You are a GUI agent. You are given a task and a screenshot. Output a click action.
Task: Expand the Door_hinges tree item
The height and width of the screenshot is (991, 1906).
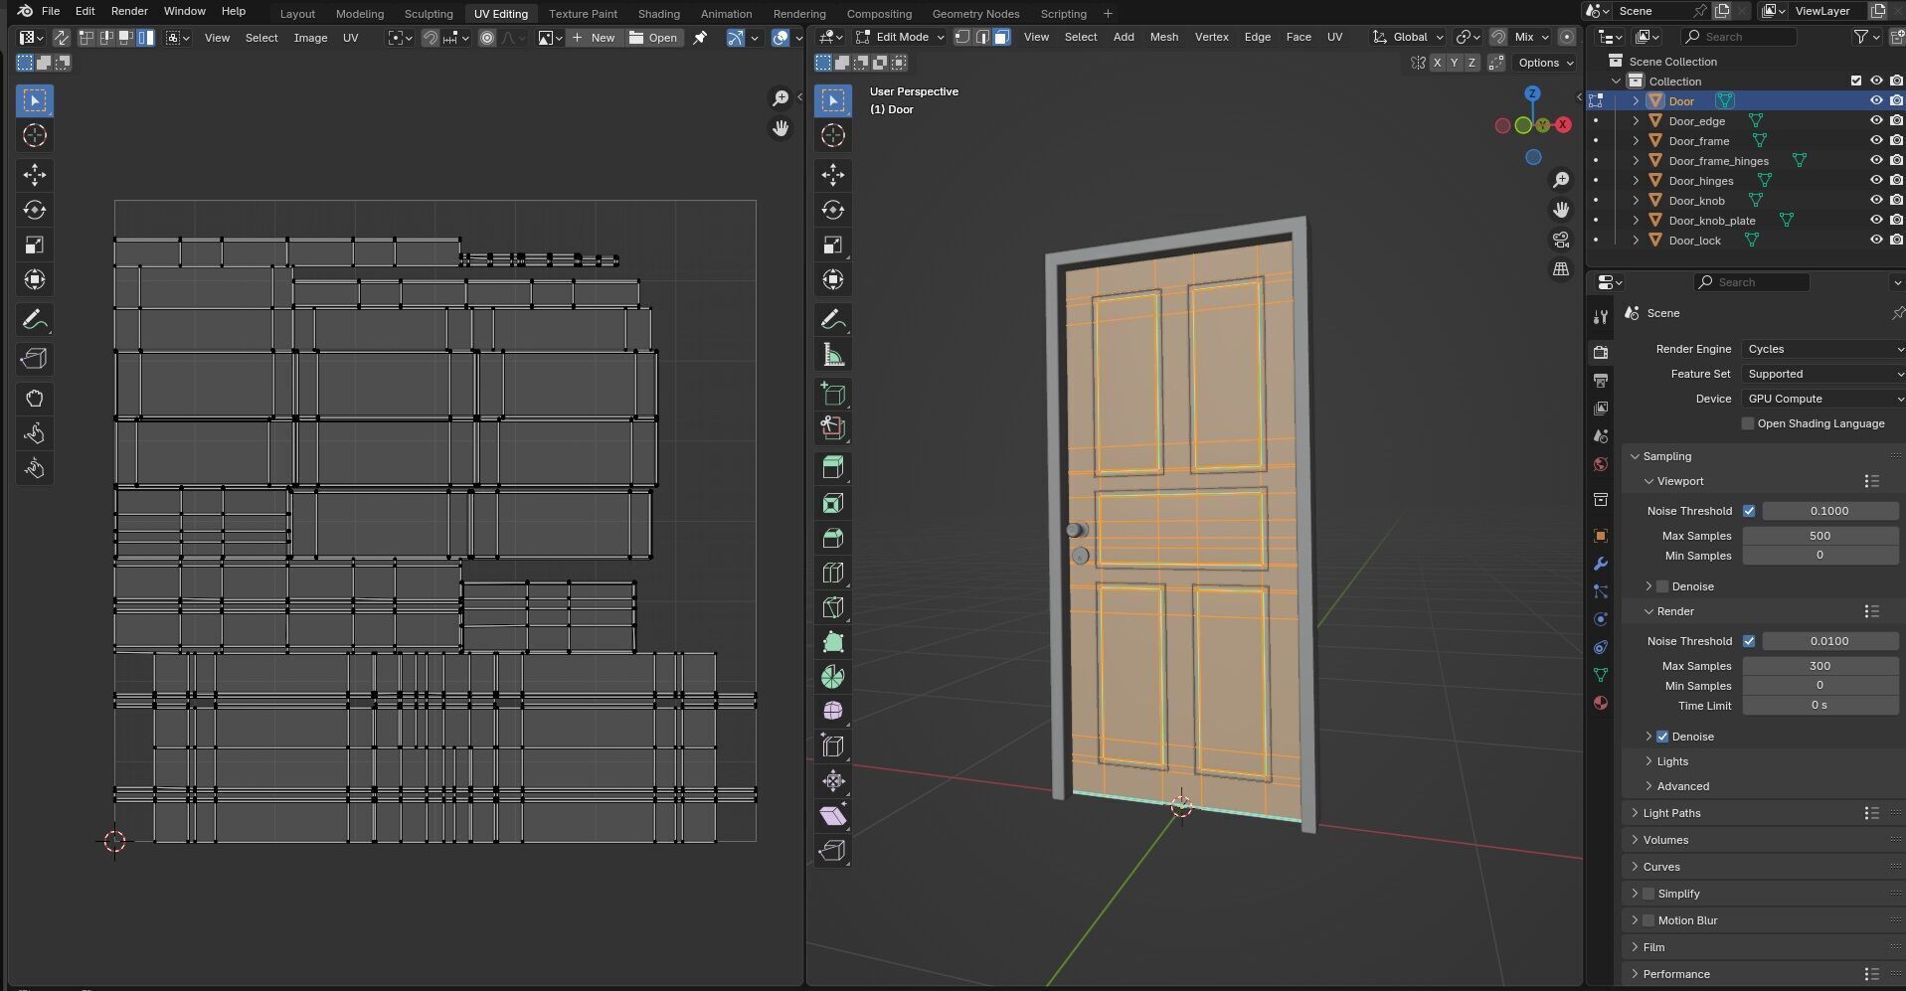1636,181
